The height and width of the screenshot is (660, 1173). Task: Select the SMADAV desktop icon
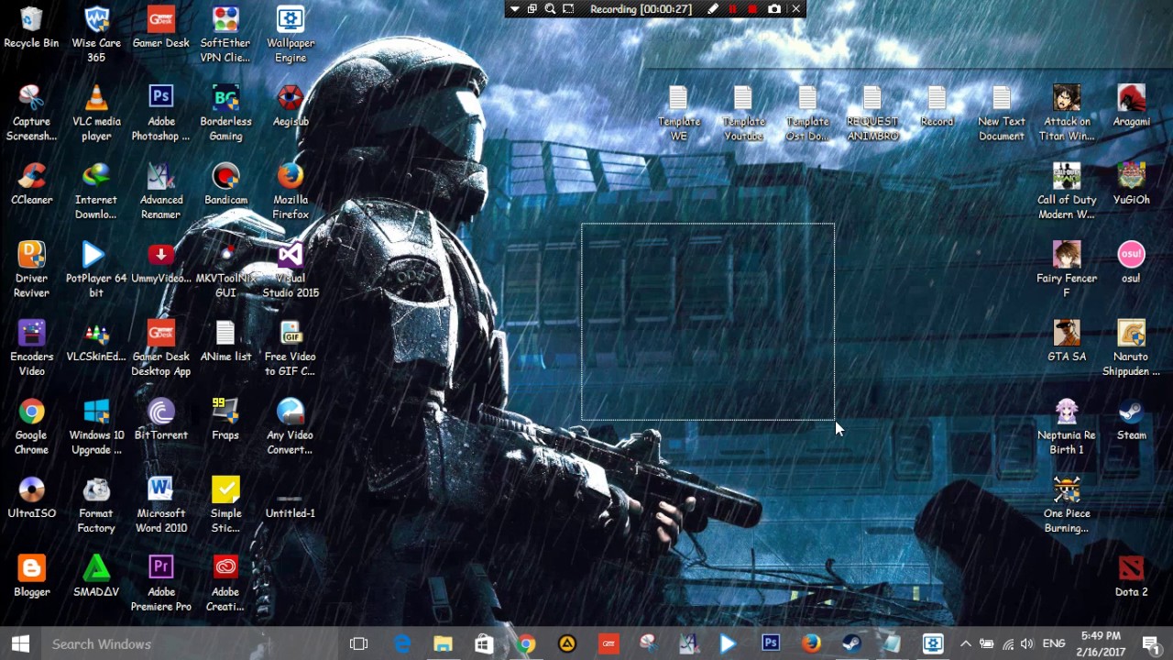[x=96, y=576]
